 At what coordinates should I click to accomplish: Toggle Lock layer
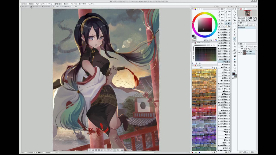[x=246, y=49]
